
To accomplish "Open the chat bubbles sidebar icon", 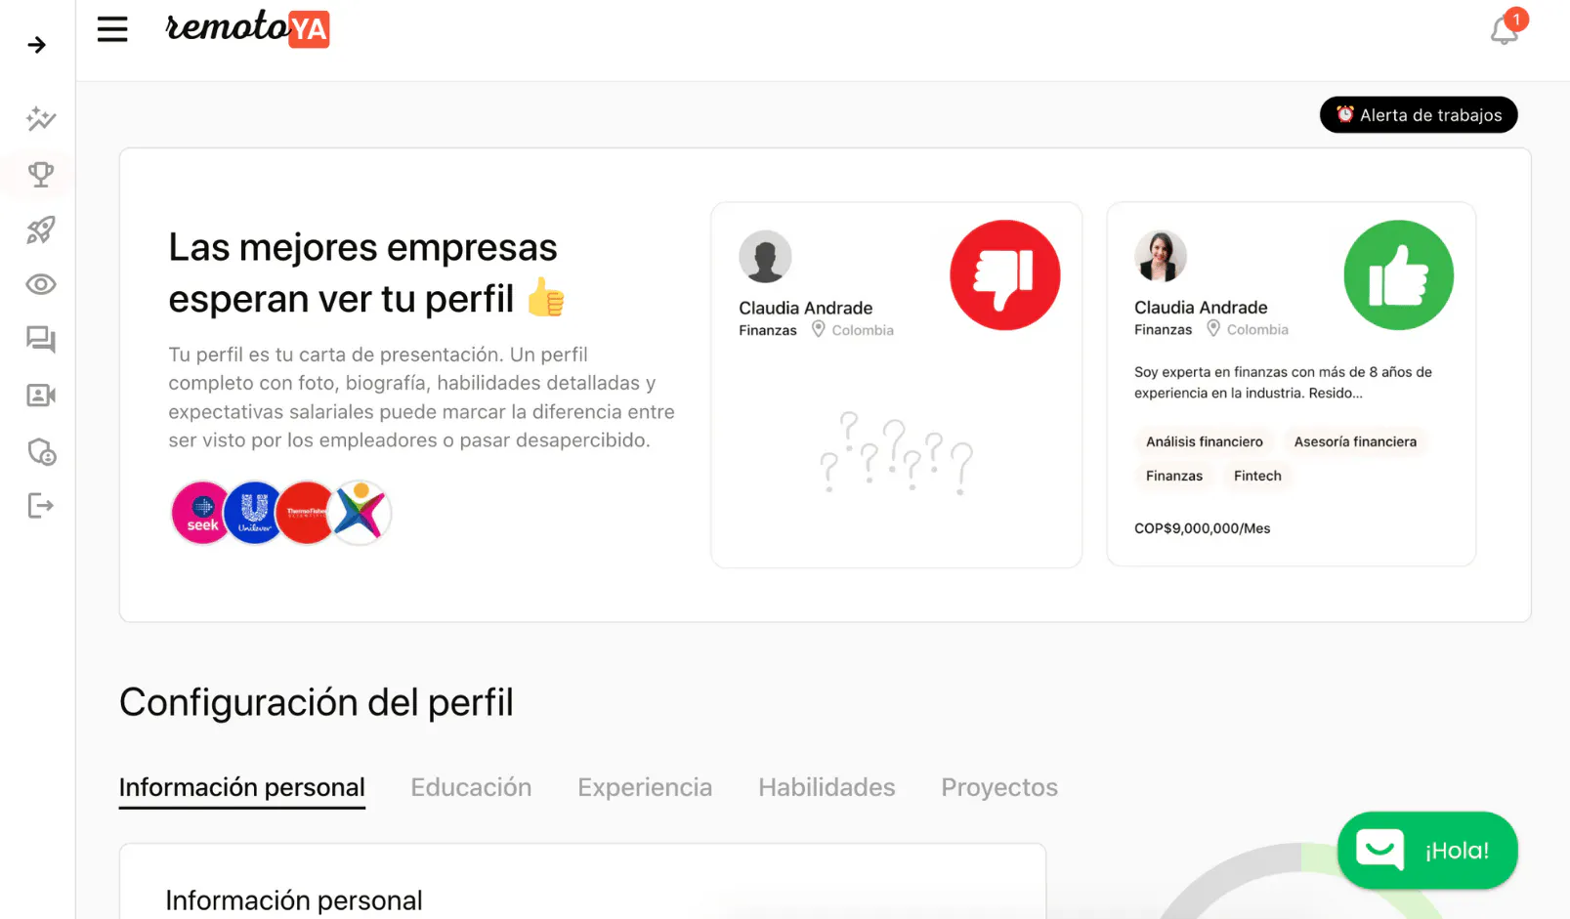I will tap(41, 340).
